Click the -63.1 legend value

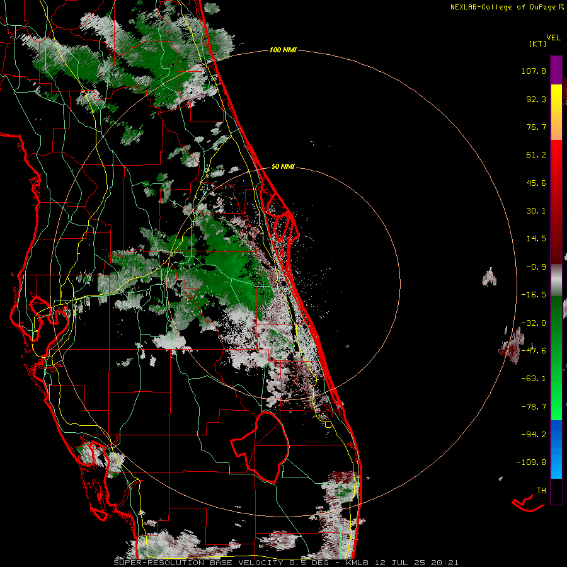pos(534,379)
